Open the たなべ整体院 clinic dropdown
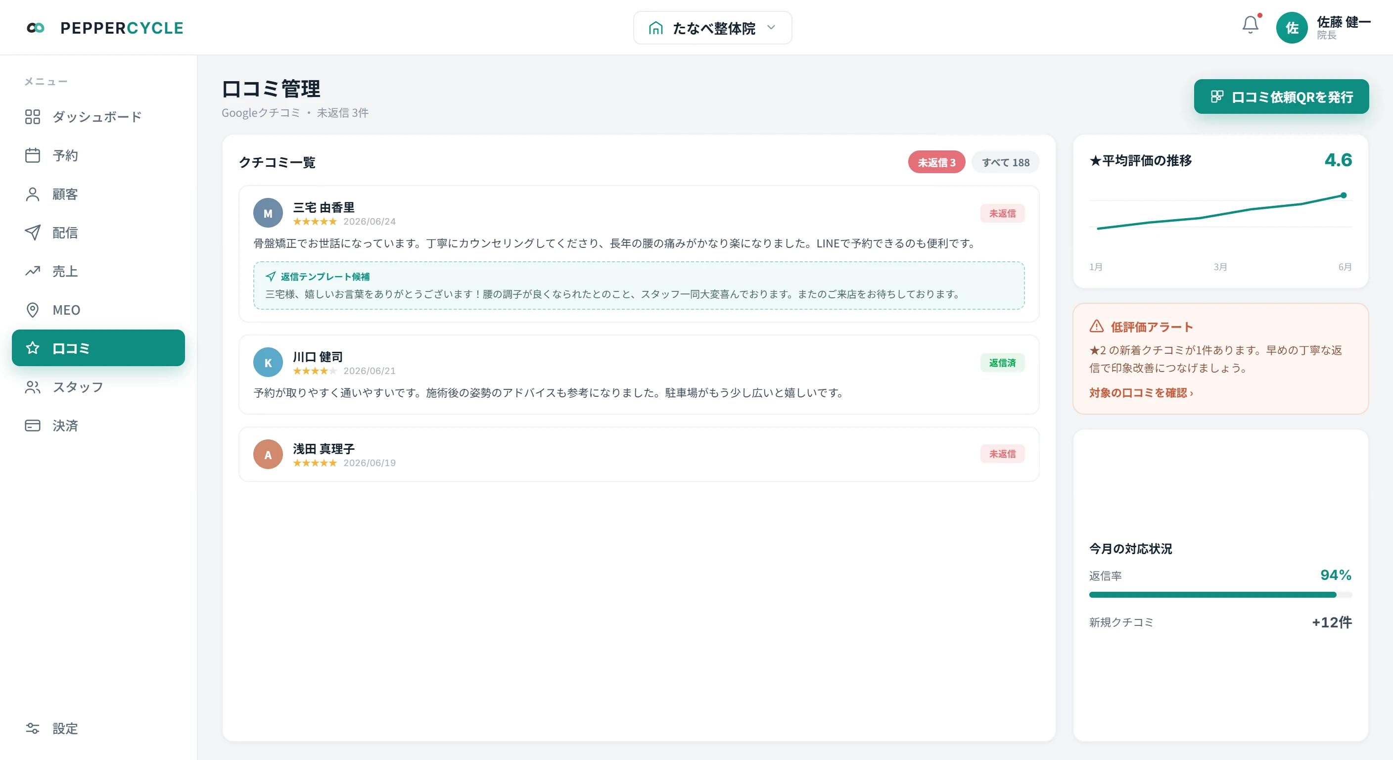This screenshot has width=1393, height=760. tap(712, 28)
